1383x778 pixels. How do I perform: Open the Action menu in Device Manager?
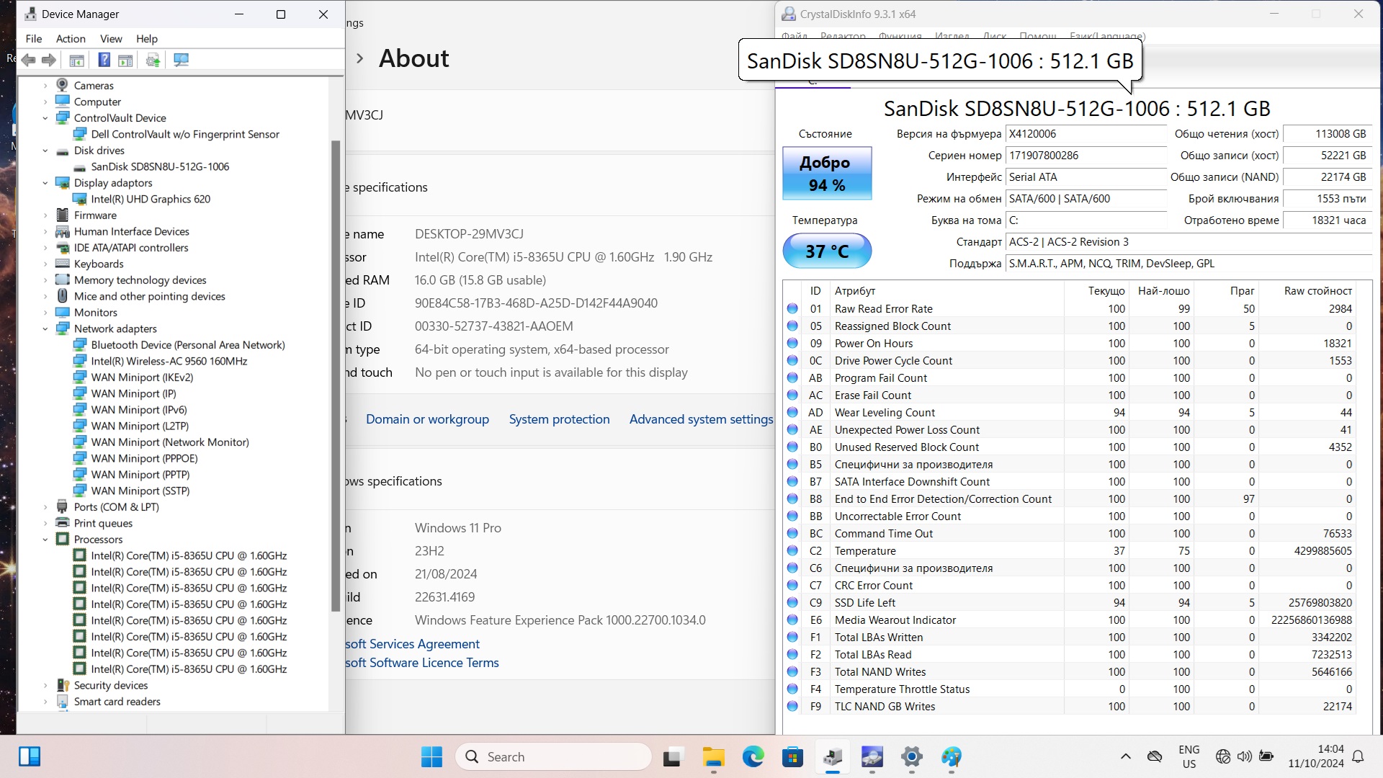(x=71, y=39)
